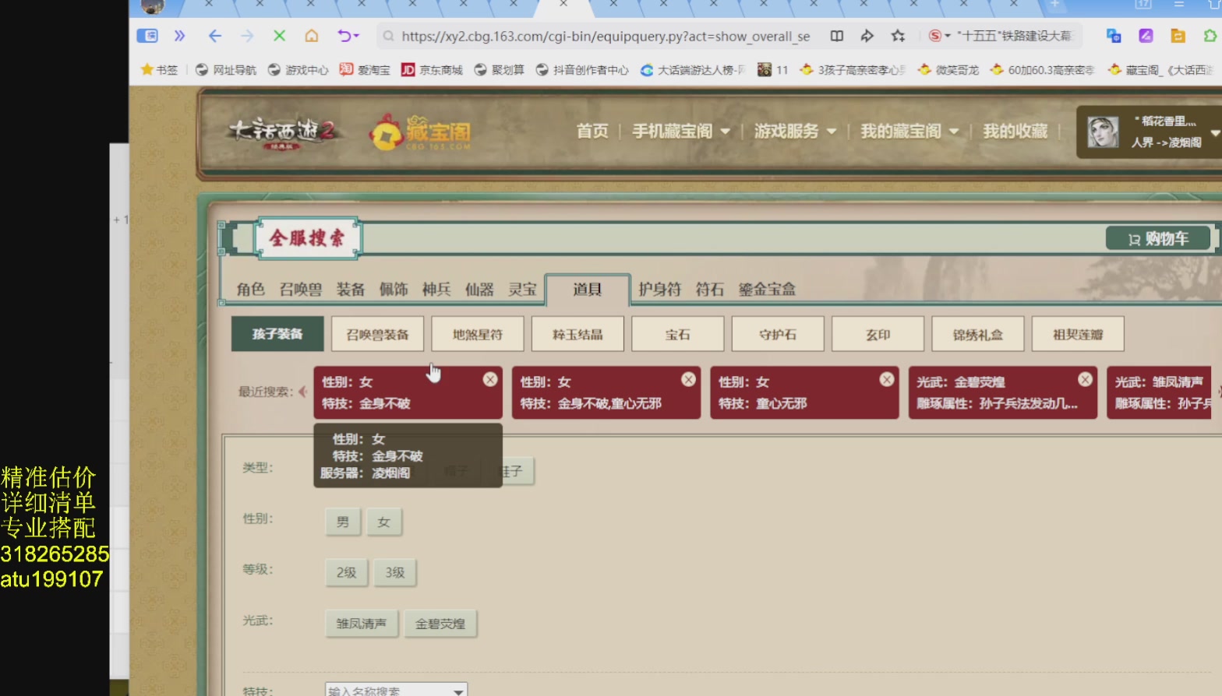The height and width of the screenshot is (696, 1222).
Task: Click the user avatar thumbnail
Action: coord(1103,132)
